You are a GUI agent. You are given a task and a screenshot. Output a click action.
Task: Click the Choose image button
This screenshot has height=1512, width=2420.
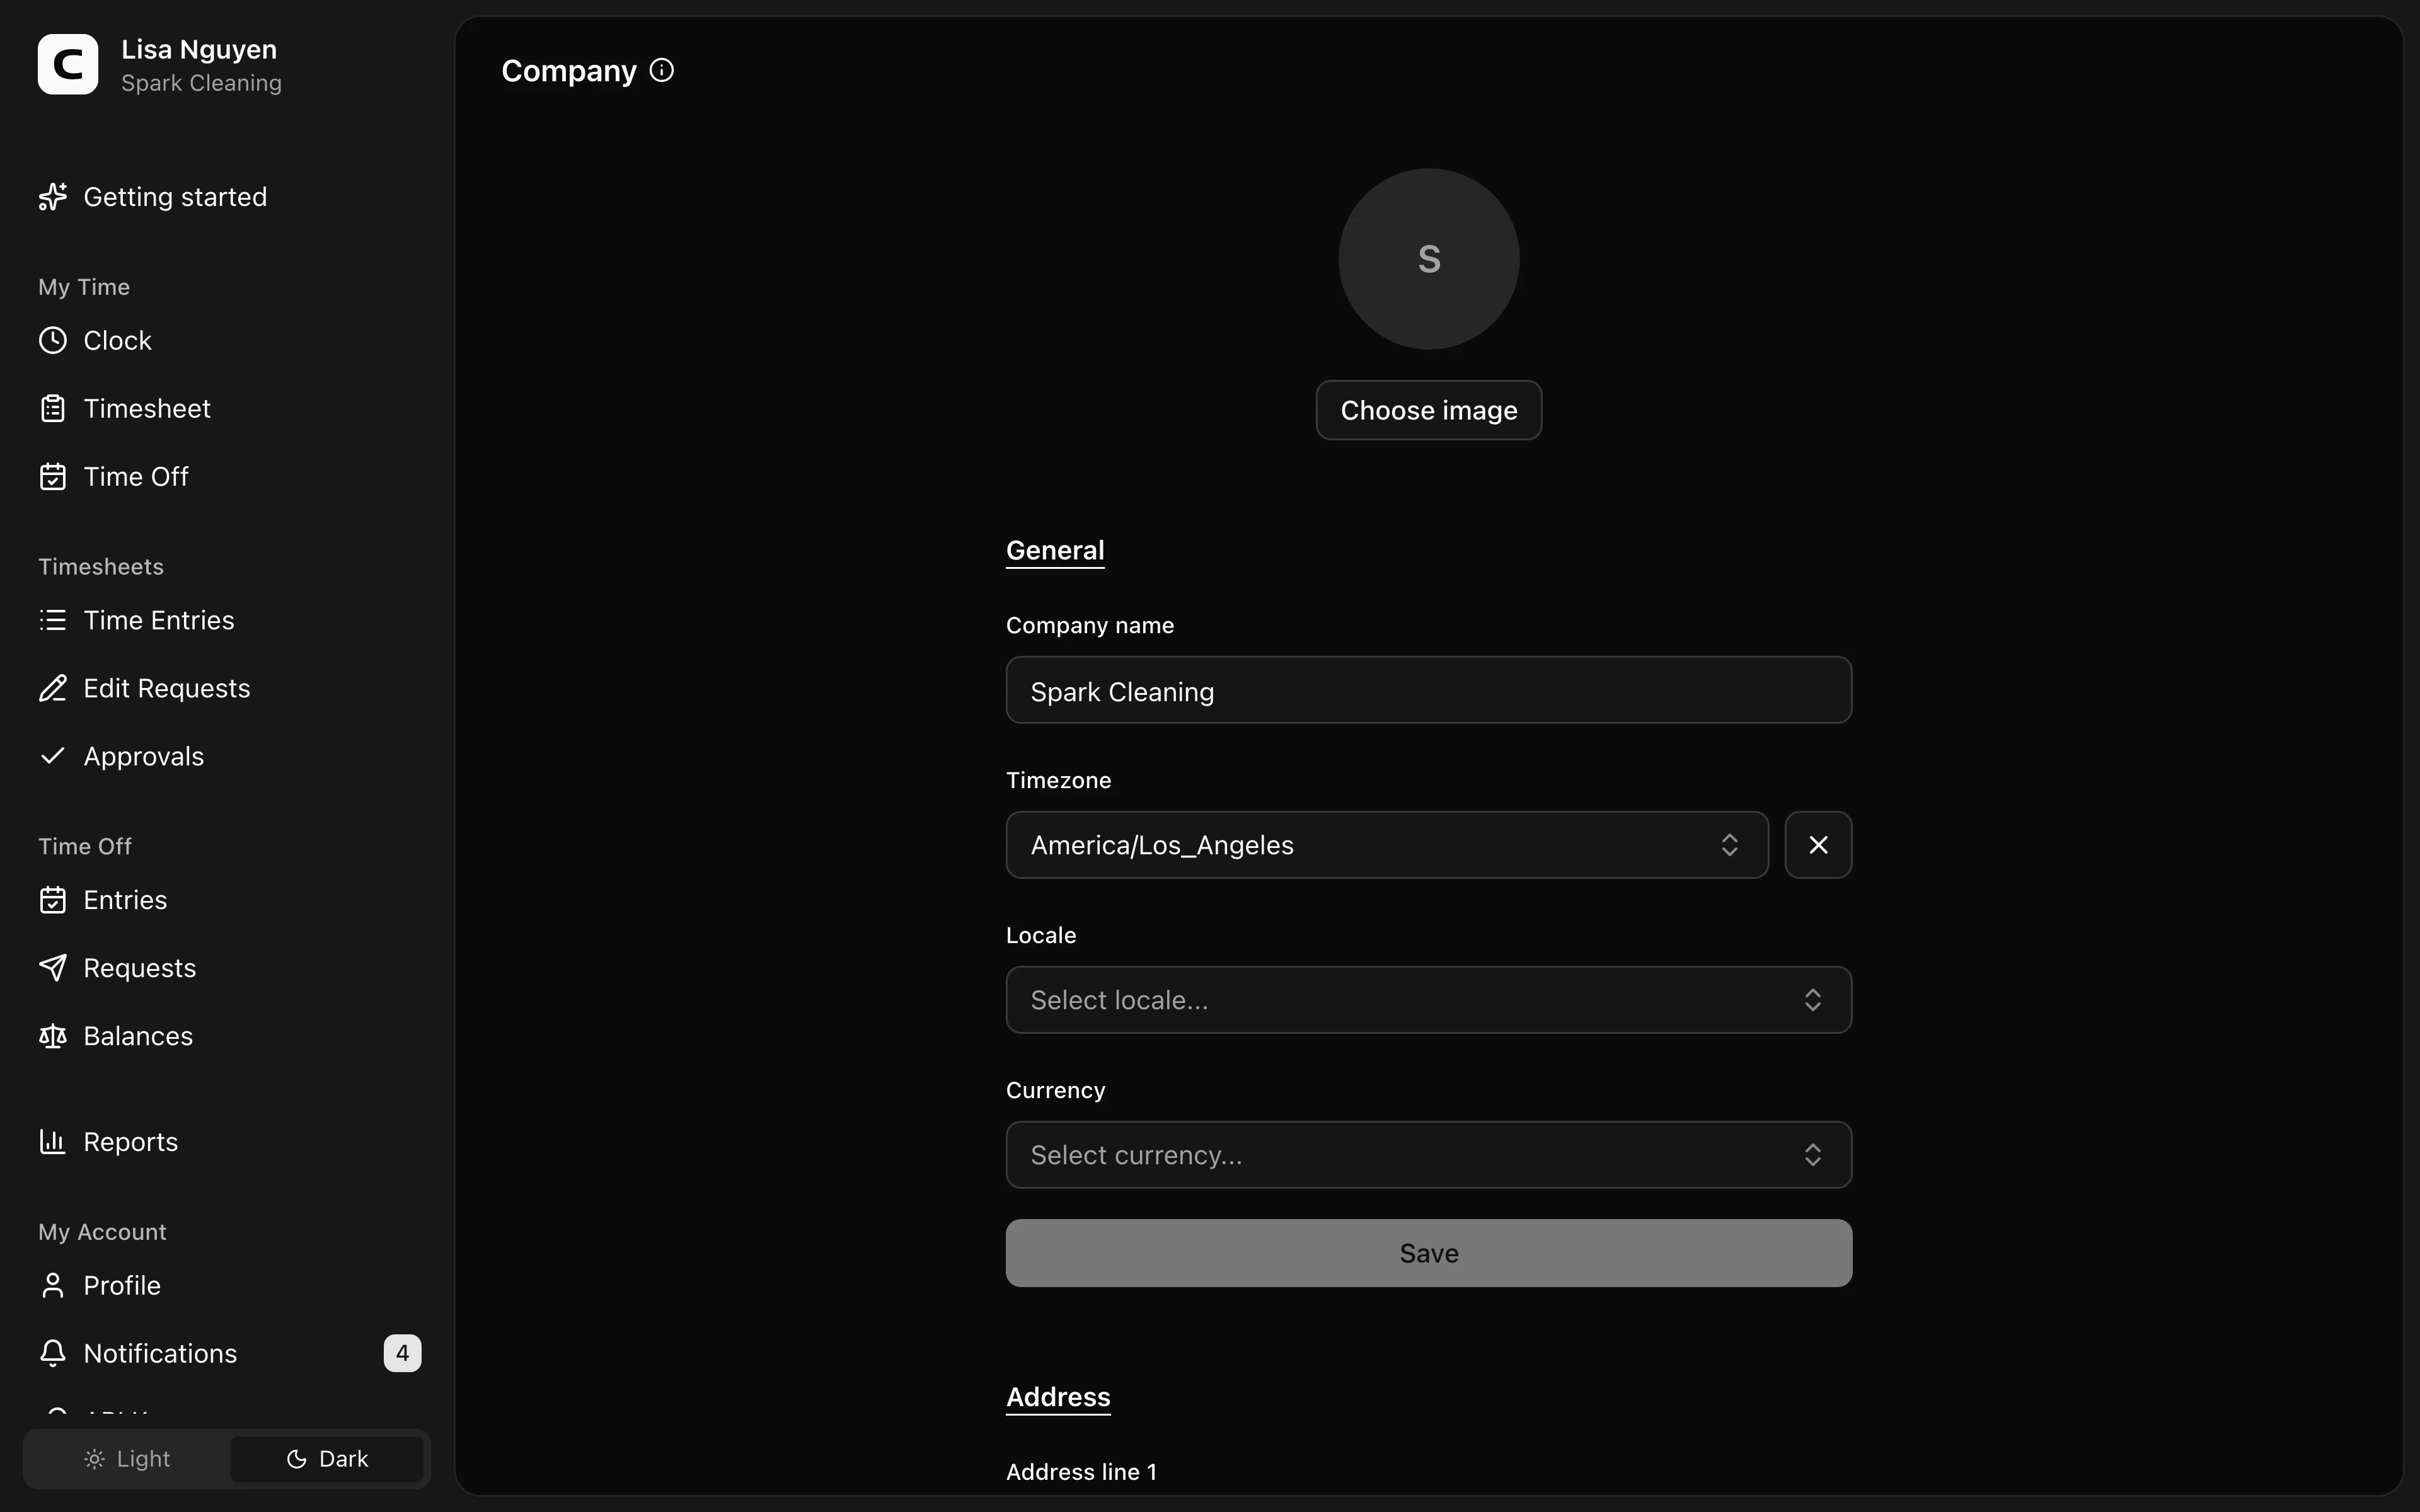tap(1428, 410)
